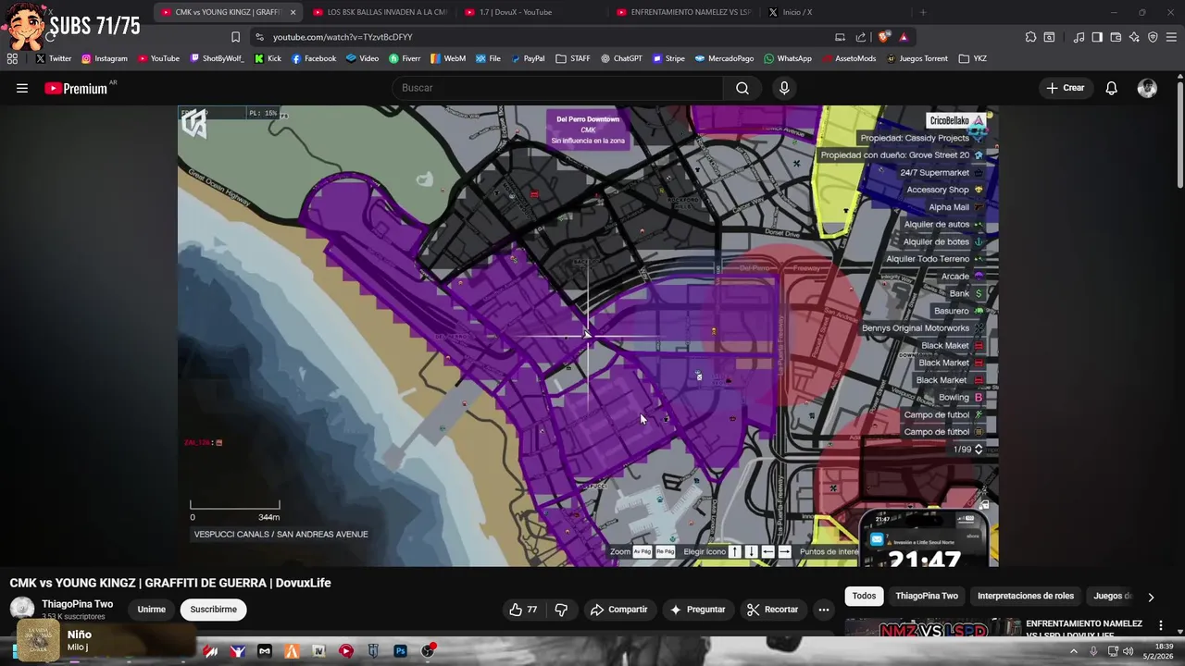Open the Crear create menu
1185x666 pixels.
[1065, 88]
